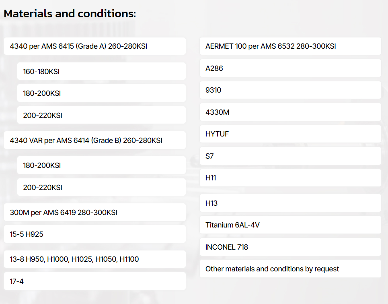Select the HYTUF material entry

[290, 134]
